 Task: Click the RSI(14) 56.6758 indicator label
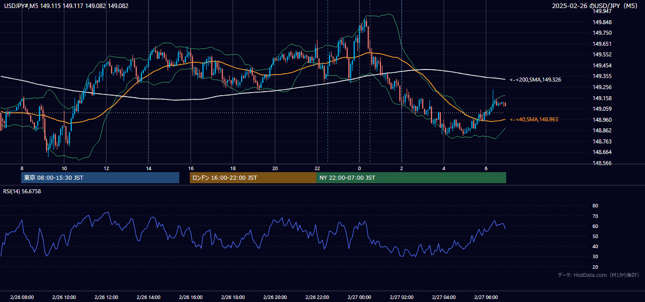coord(22,191)
